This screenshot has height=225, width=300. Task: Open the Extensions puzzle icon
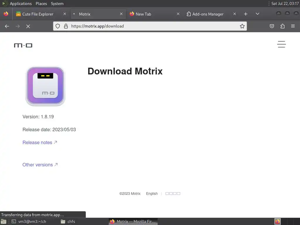pos(282,26)
